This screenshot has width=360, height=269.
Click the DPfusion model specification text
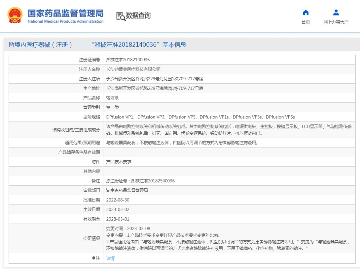[200, 117]
